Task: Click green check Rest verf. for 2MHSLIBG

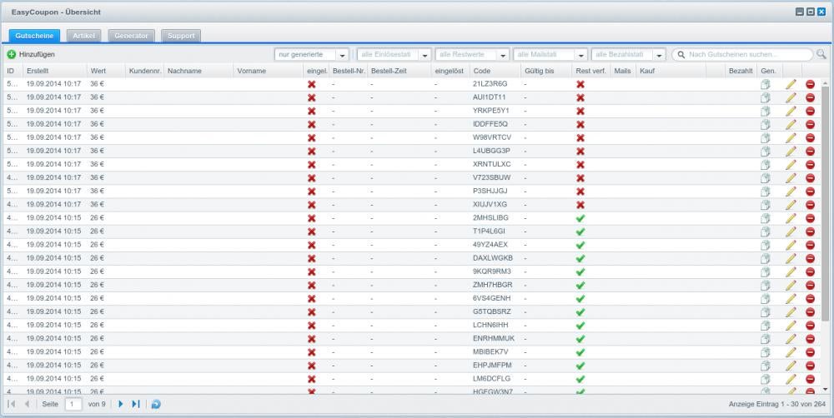Action: tap(580, 218)
